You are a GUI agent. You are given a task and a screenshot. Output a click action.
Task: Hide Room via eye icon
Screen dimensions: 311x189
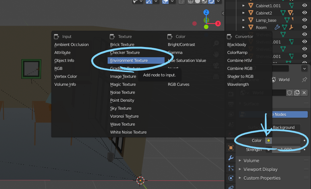click(304, 27)
